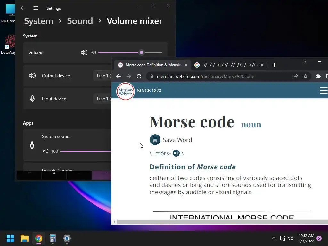View site information lock icon
The image size is (328, 246).
point(152,76)
